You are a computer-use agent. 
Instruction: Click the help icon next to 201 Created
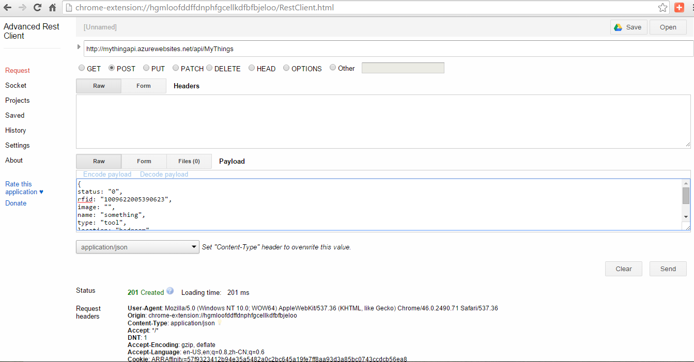(170, 291)
